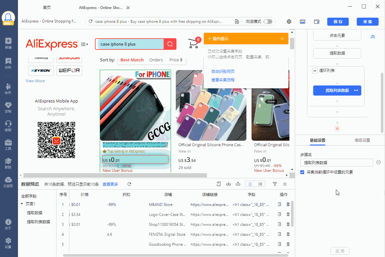Toggle the 浏览模式 browse mode switch
This screenshot has height=257, width=385.
tap(268, 22)
